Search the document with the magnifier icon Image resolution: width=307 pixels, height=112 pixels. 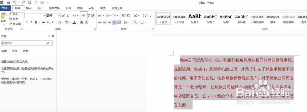tap(47, 43)
